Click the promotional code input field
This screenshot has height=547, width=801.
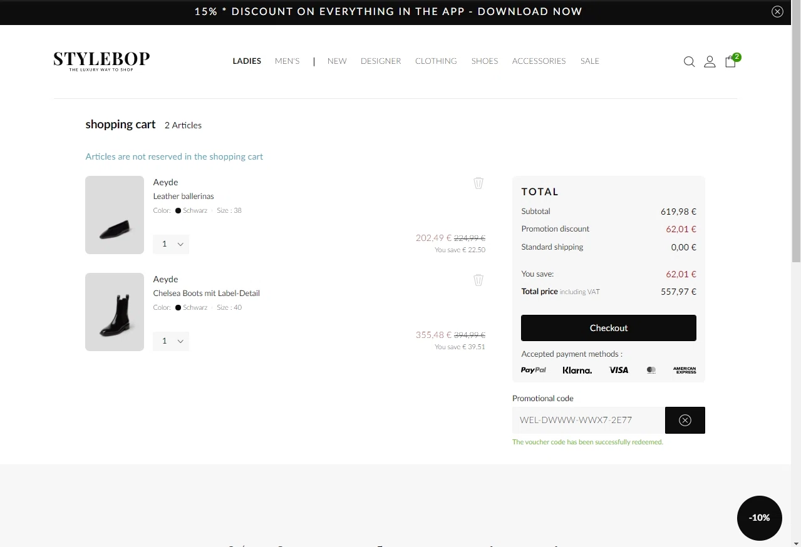pyautogui.click(x=589, y=420)
